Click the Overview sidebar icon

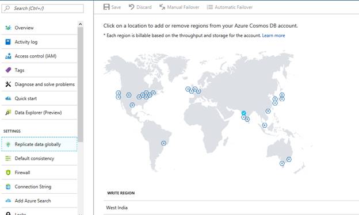(x=8, y=28)
